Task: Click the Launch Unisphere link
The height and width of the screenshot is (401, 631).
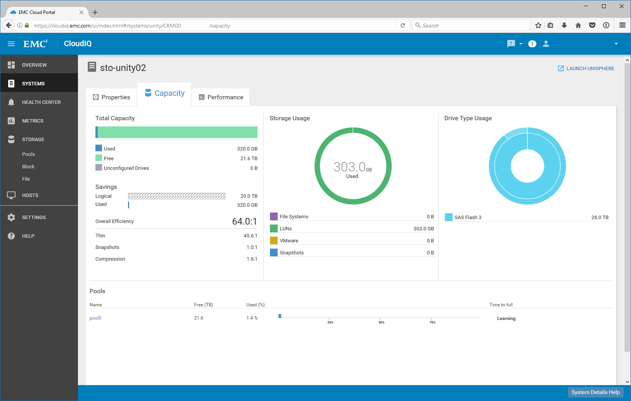Action: click(x=586, y=69)
